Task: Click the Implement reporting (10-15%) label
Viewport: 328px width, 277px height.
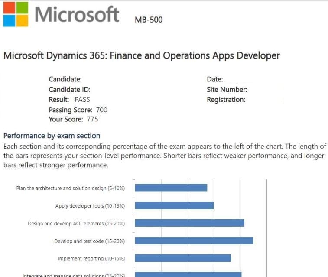Action: coord(91,258)
